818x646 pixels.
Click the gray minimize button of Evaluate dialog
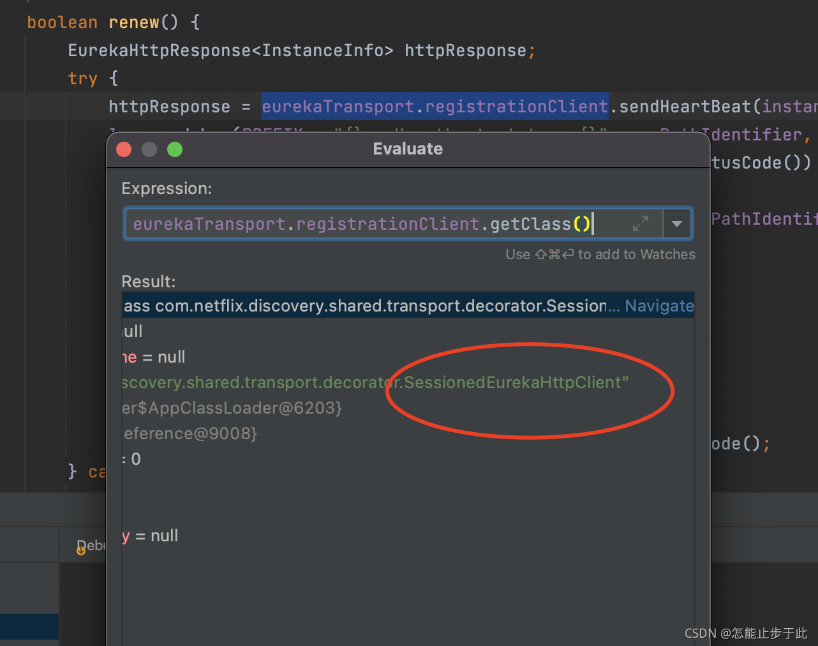coord(149,149)
